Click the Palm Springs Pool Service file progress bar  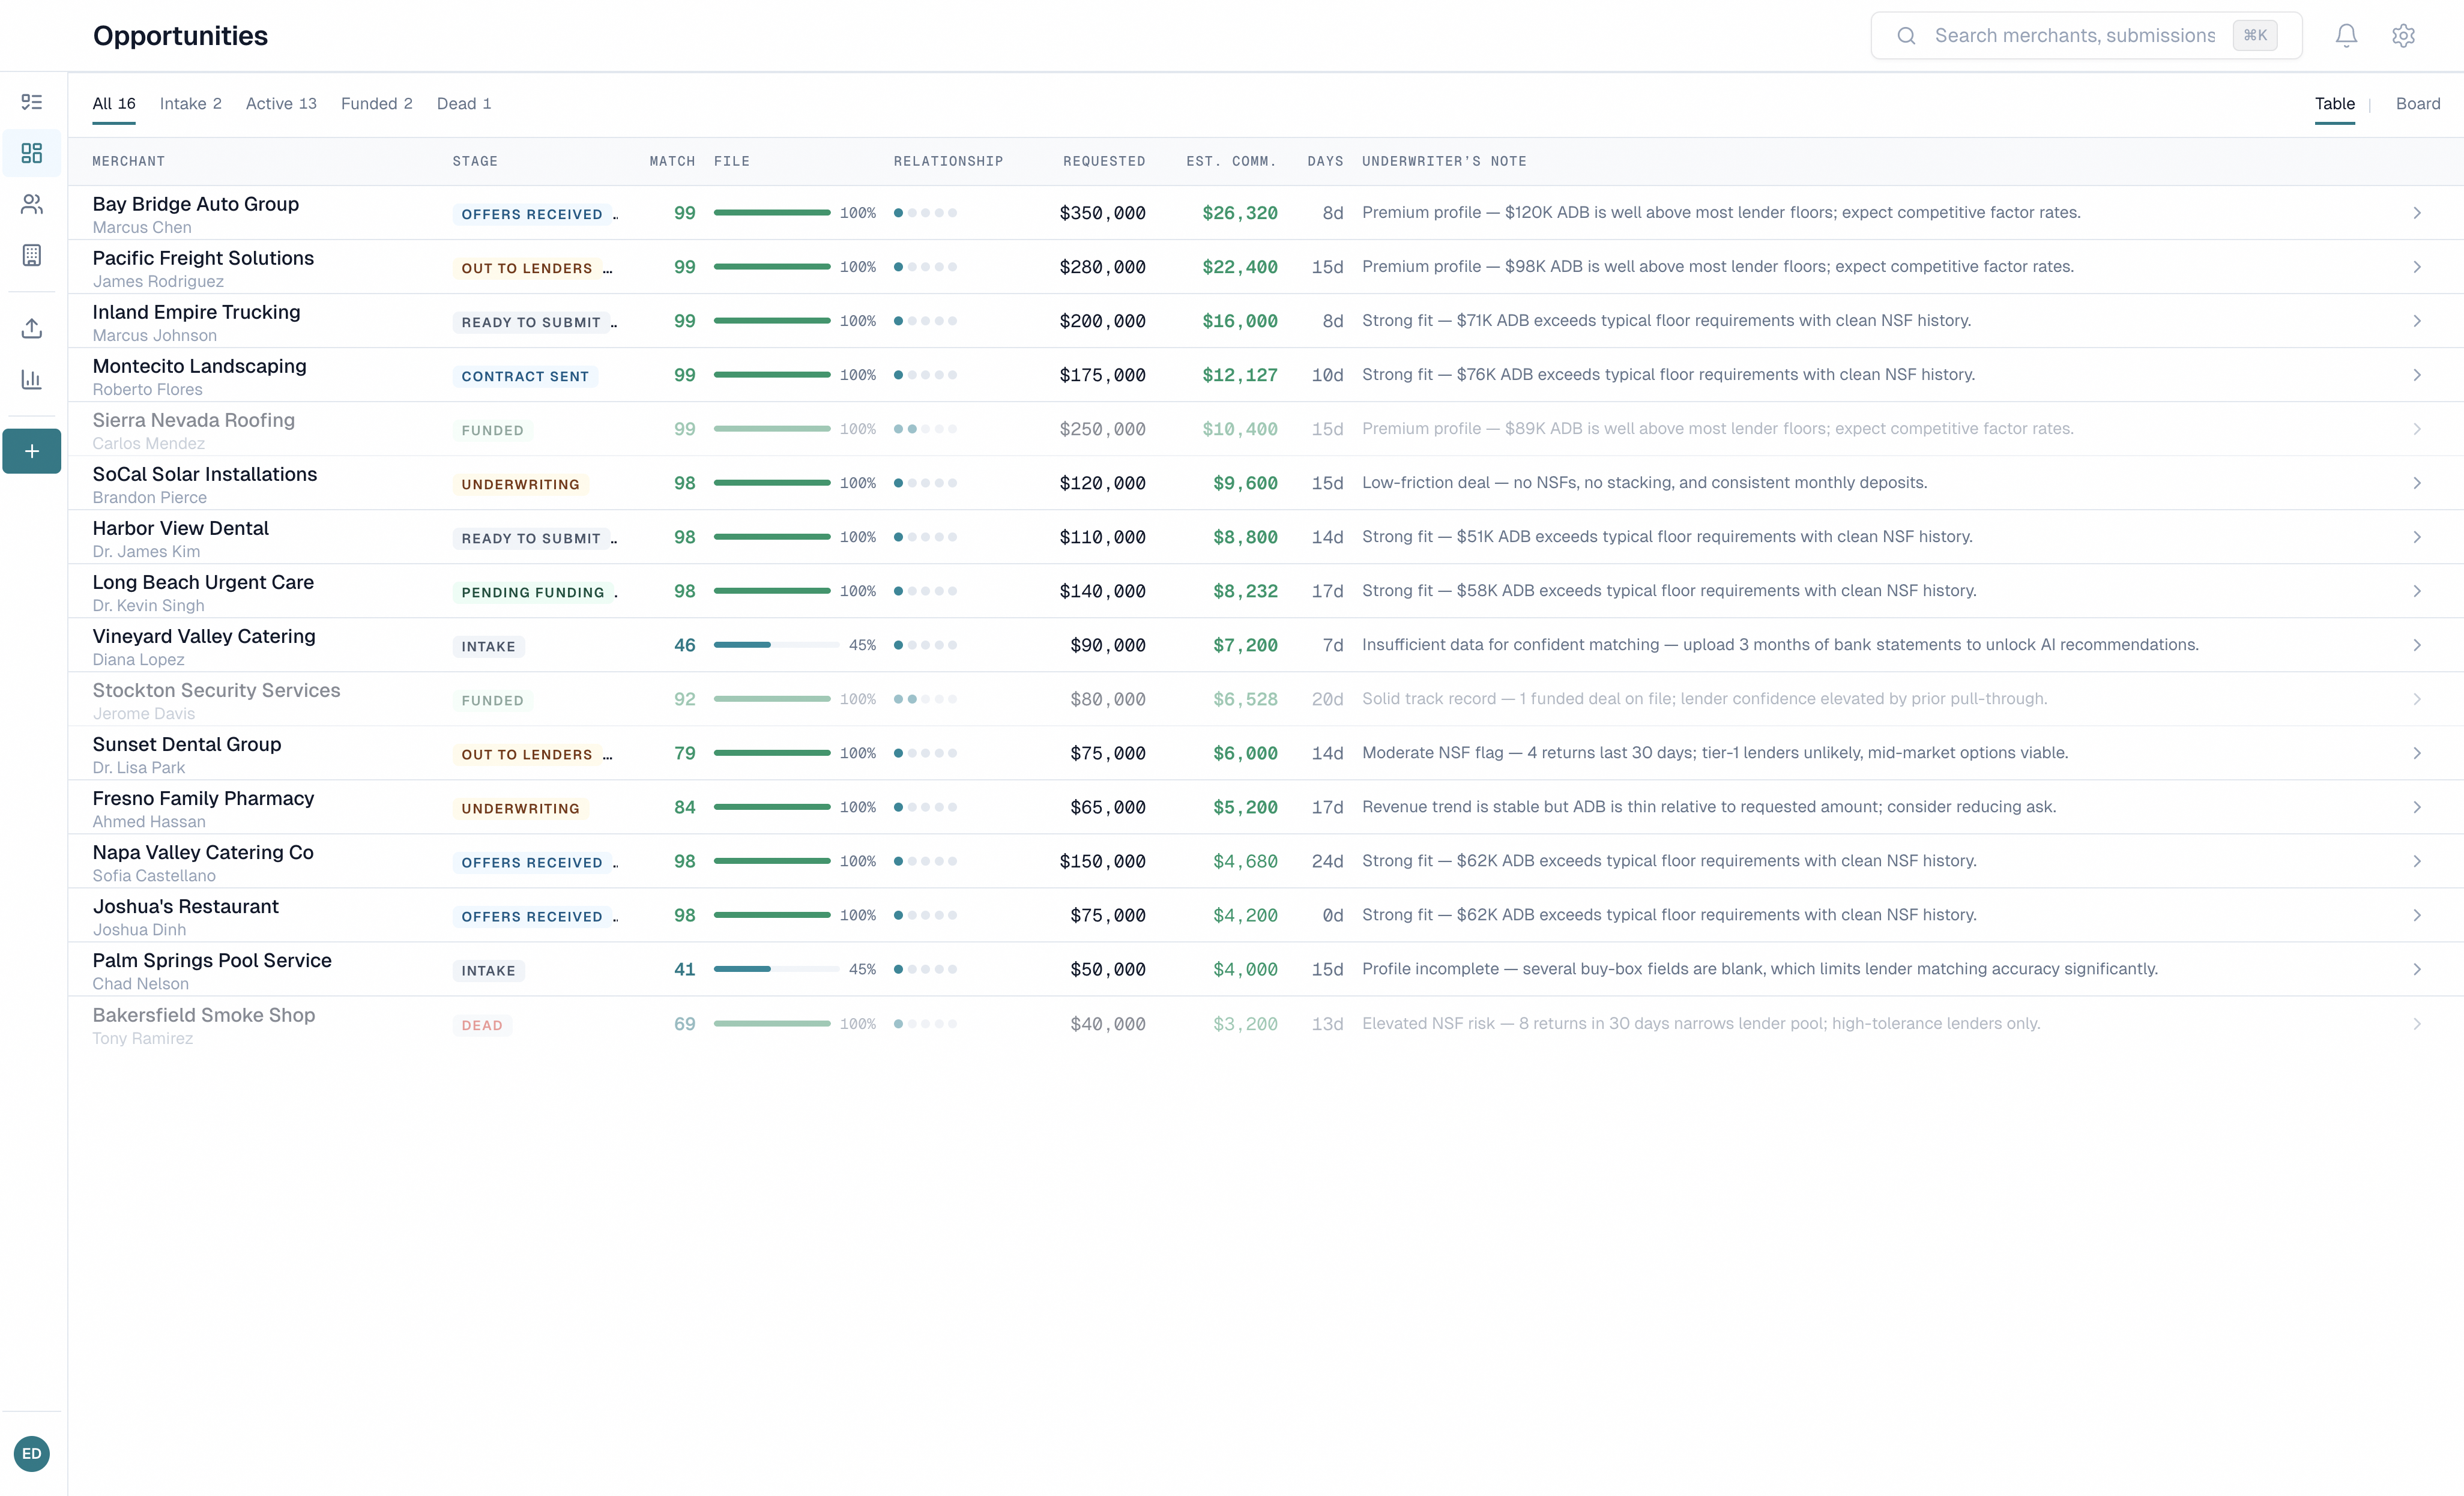pyautogui.click(x=775, y=969)
